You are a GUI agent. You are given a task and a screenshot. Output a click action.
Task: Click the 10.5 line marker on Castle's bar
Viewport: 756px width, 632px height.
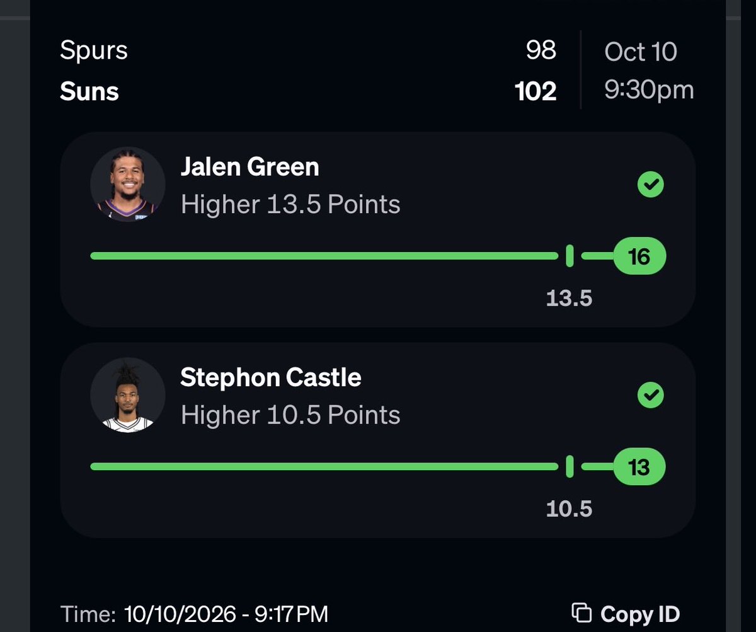570,467
